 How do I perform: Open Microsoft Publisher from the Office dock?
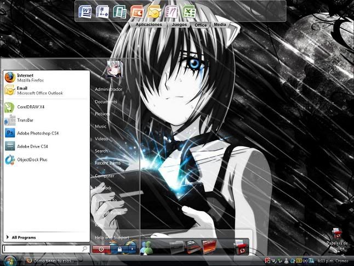coord(119,12)
